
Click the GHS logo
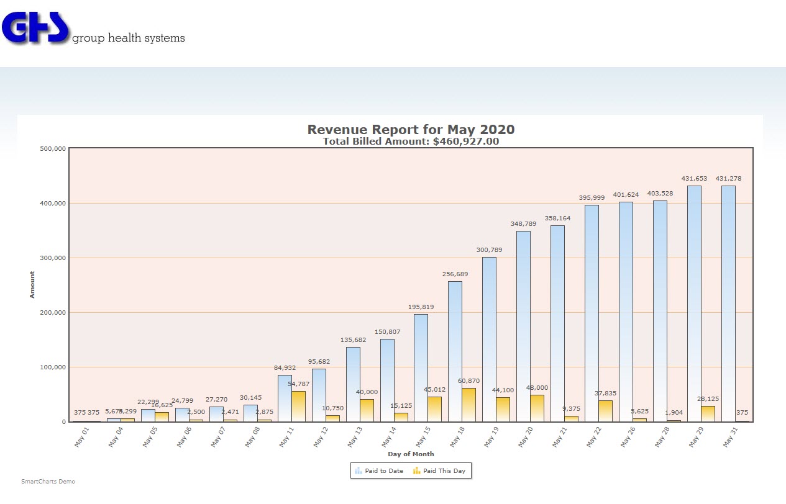pos(36,27)
